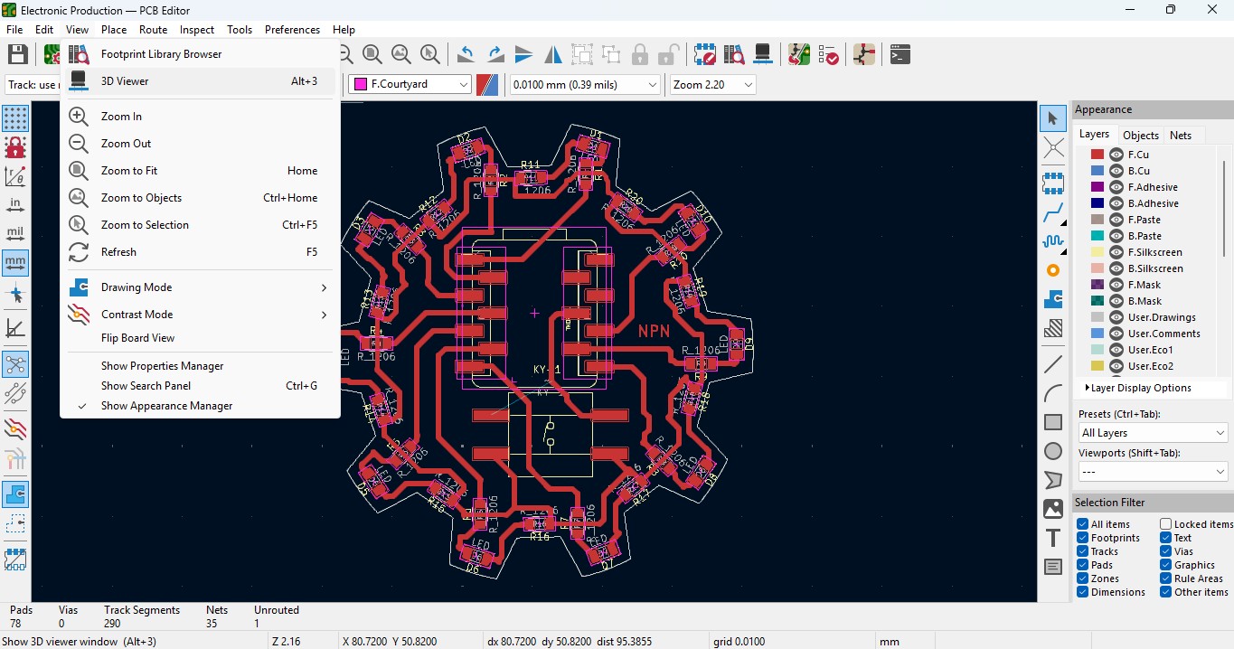Screen dimensions: 1234x649
Task: Toggle the ratsnest display icon
Action: 15,364
